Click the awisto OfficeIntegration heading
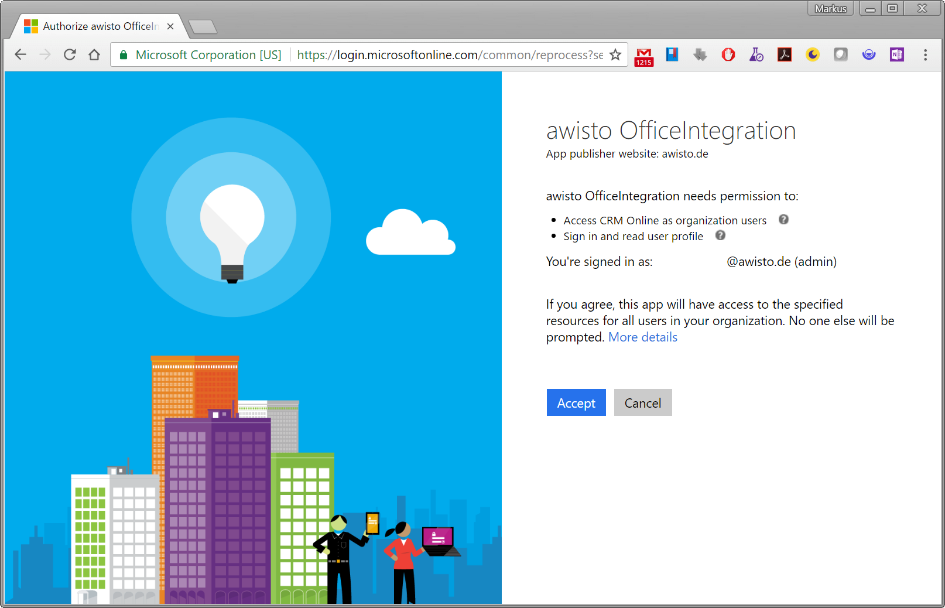The image size is (945, 608). 671,130
